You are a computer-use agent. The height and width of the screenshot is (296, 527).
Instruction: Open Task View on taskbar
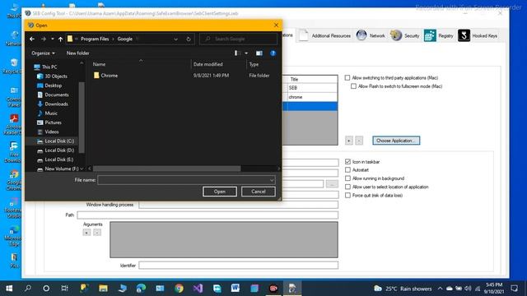click(64, 289)
